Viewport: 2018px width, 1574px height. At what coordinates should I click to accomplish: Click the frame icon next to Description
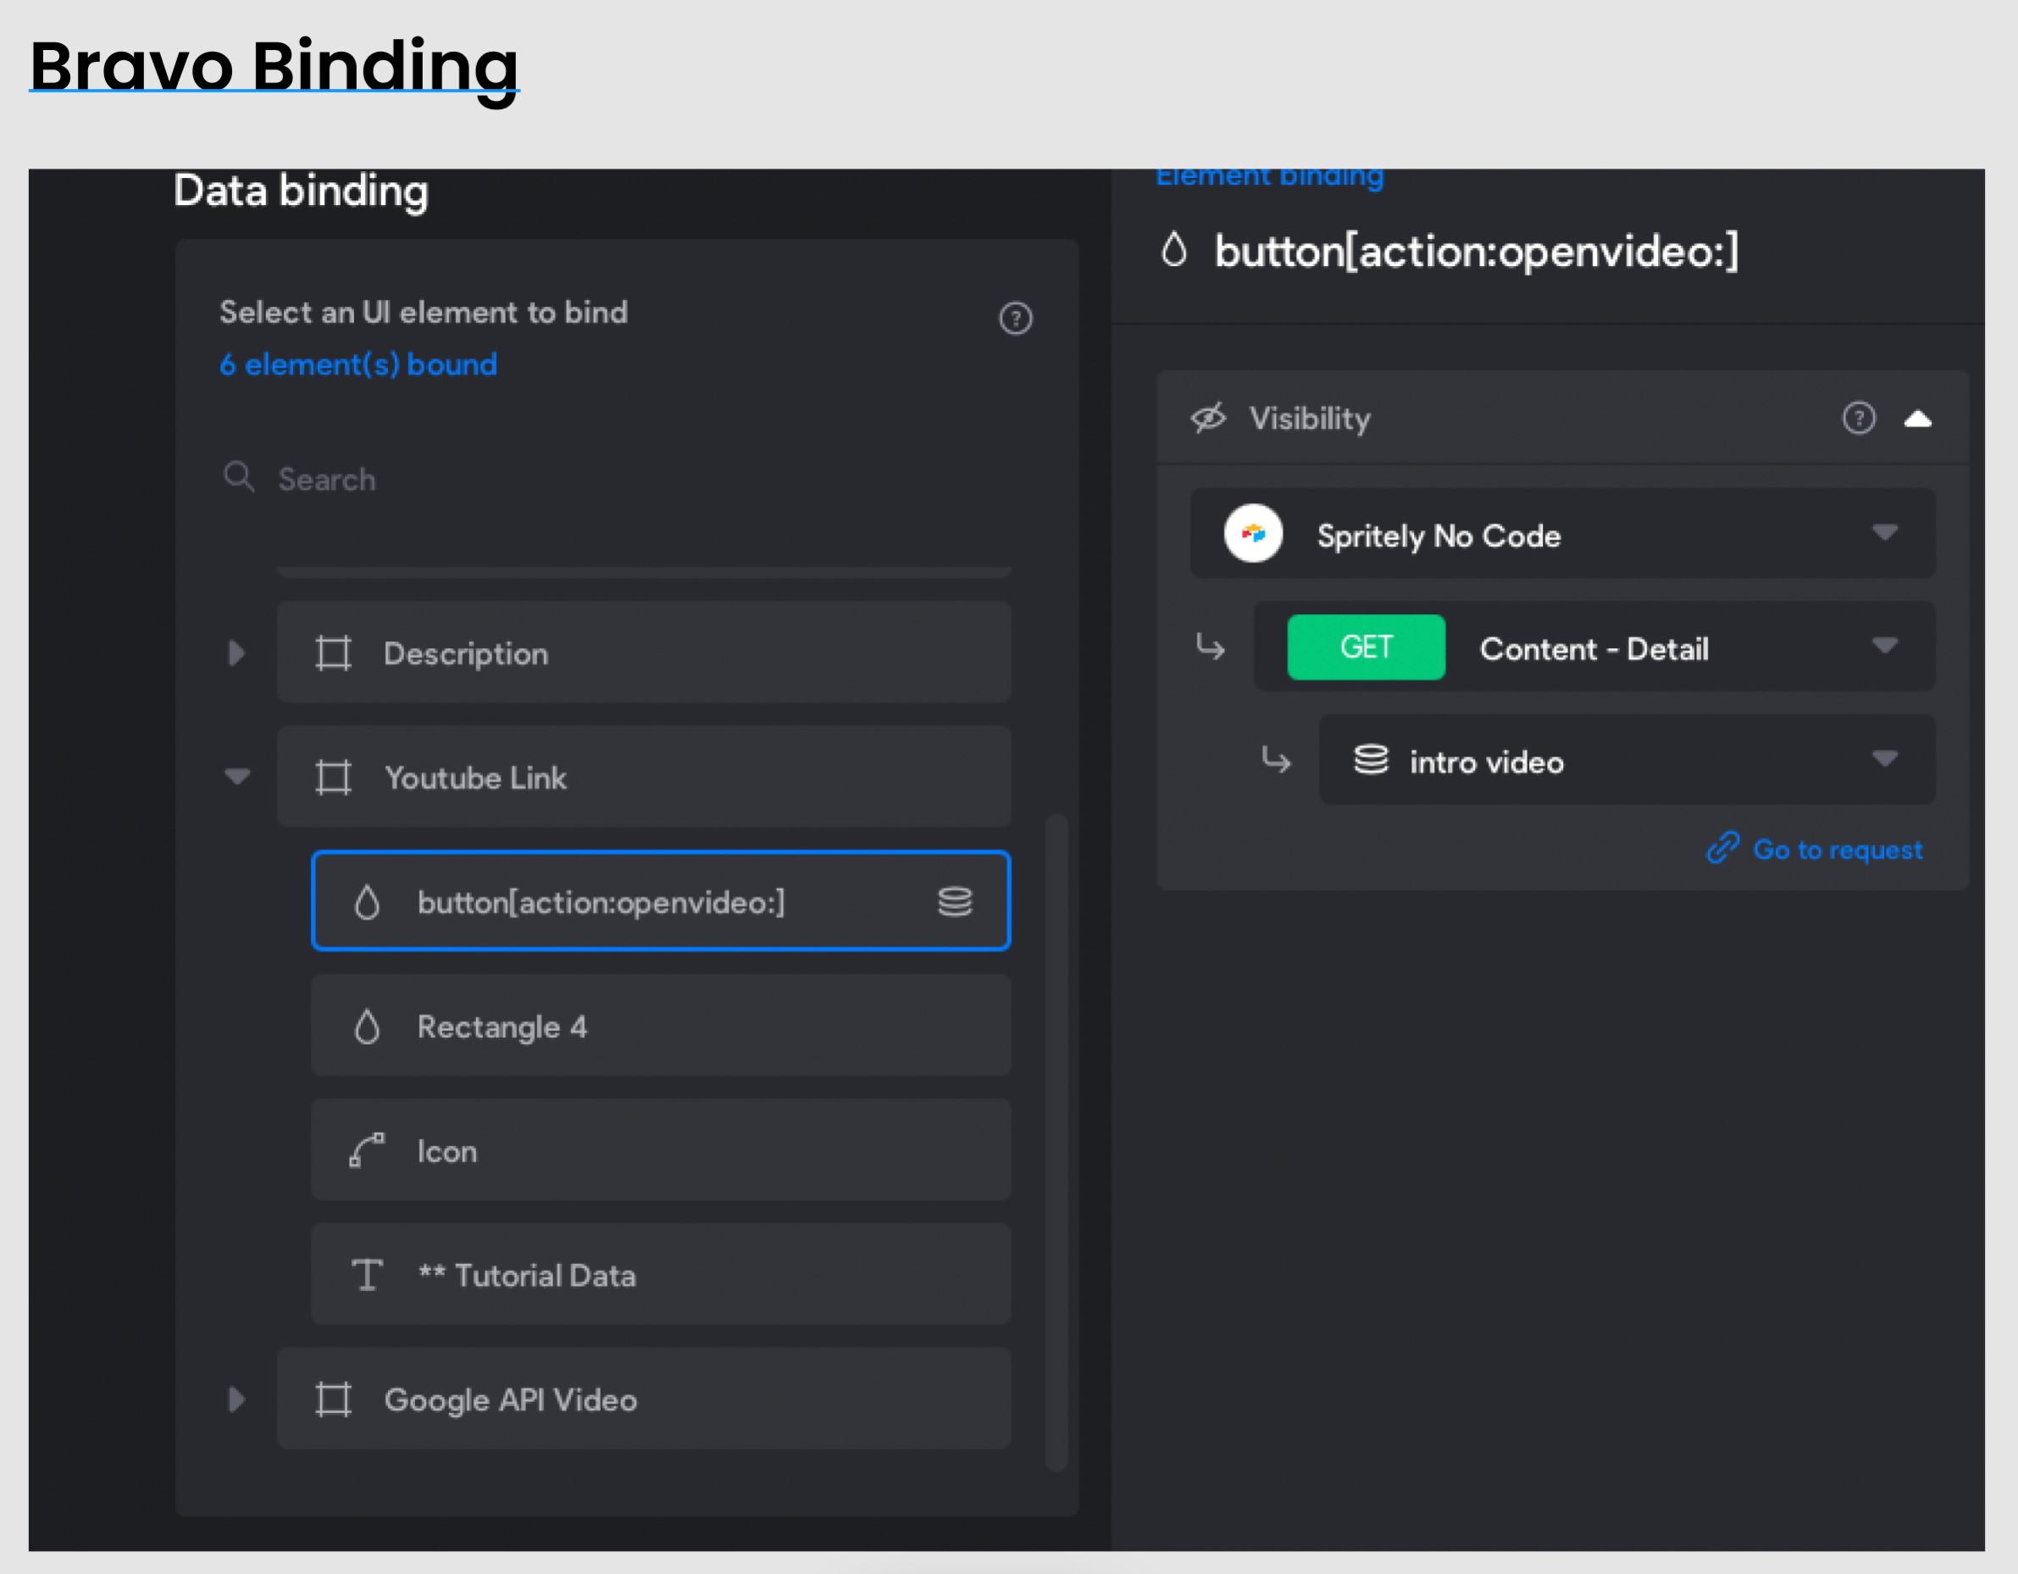point(334,653)
